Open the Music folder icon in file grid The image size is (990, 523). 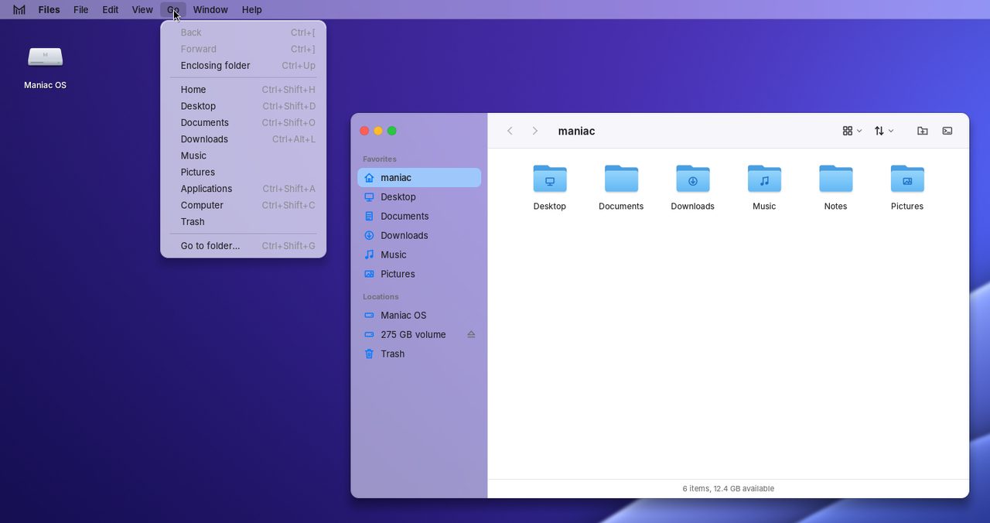[x=764, y=179]
